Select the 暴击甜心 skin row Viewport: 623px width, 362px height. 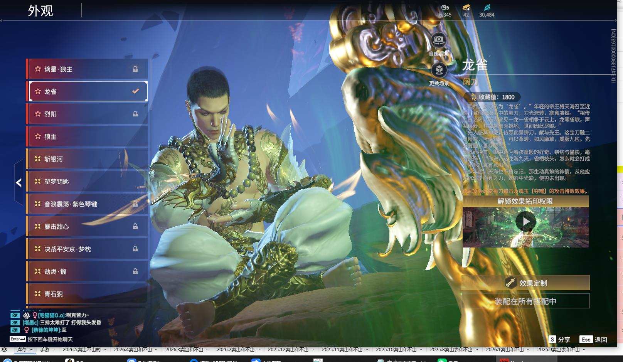(88, 226)
